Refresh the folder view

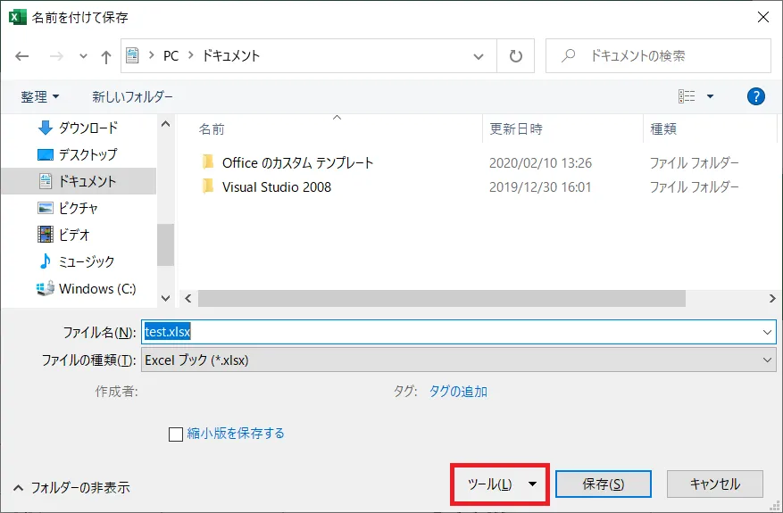click(516, 56)
